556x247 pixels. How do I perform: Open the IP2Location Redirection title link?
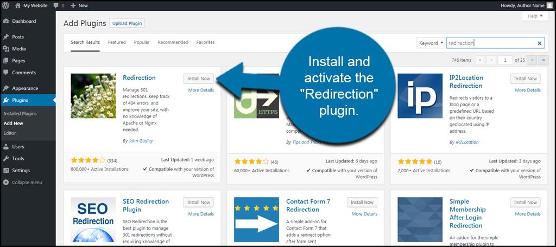(x=466, y=82)
